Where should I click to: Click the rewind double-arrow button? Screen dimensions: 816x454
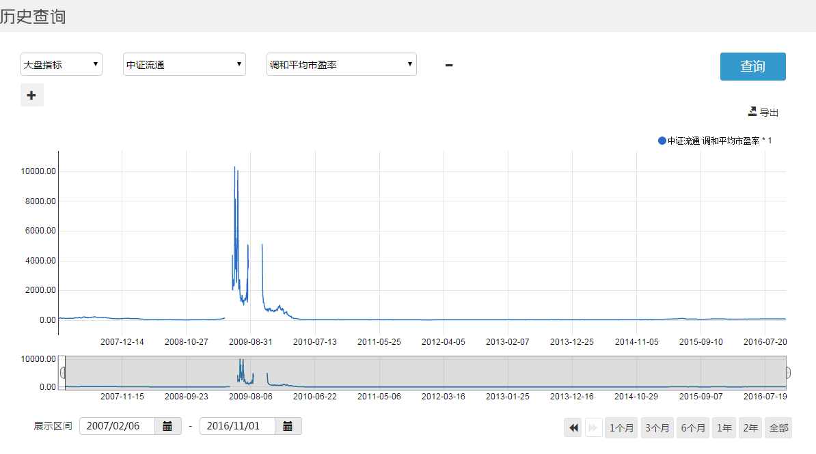click(x=573, y=428)
